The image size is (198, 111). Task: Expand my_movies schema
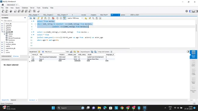coord(2,42)
